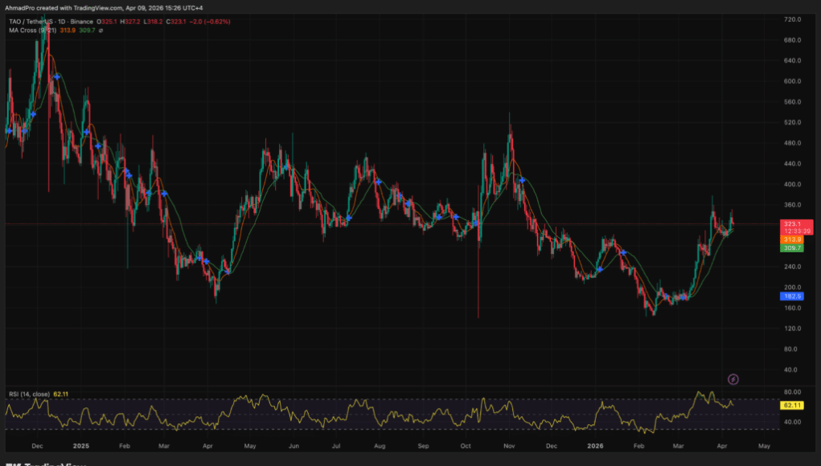Click the orange 313.9 value in MA Cross legend

(68, 31)
